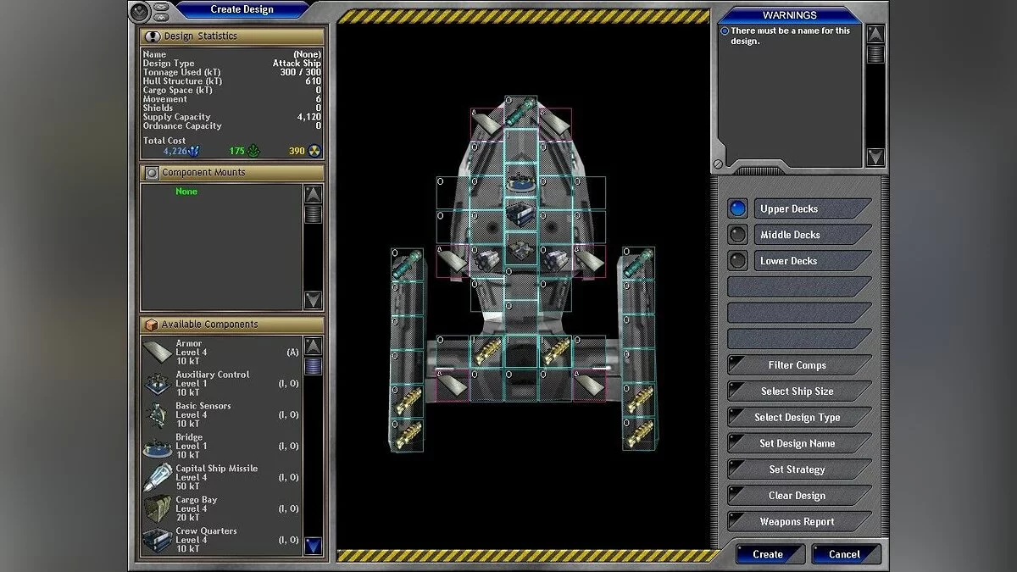Enable the Upper Decks radio button

pos(738,208)
